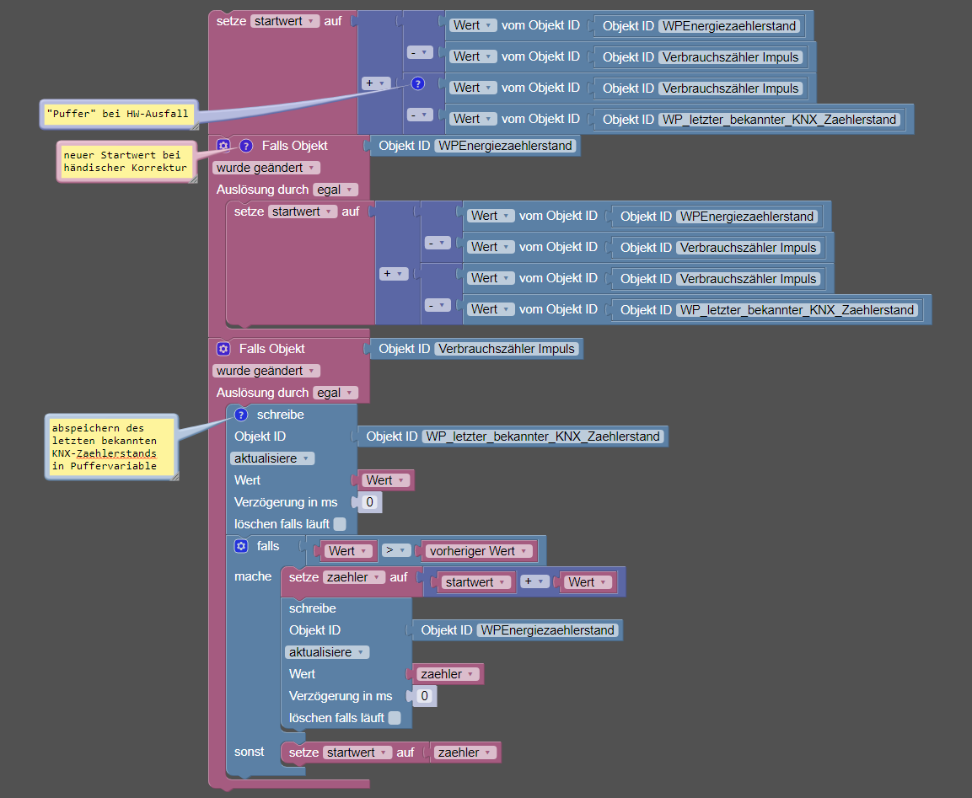The height and width of the screenshot is (798, 972).
Task: Click resize handle of 'abspeichern des letzten' comment
Action: pos(175,476)
